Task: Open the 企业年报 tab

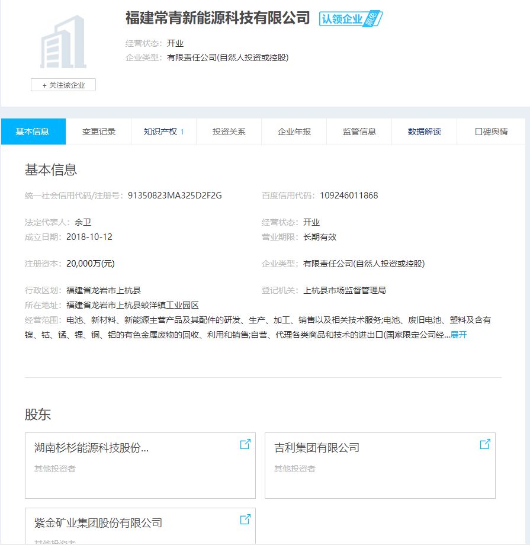Action: (x=294, y=132)
